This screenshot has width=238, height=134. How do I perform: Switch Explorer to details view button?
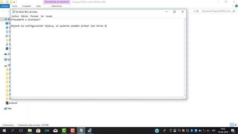pyautogui.click(x=232, y=125)
